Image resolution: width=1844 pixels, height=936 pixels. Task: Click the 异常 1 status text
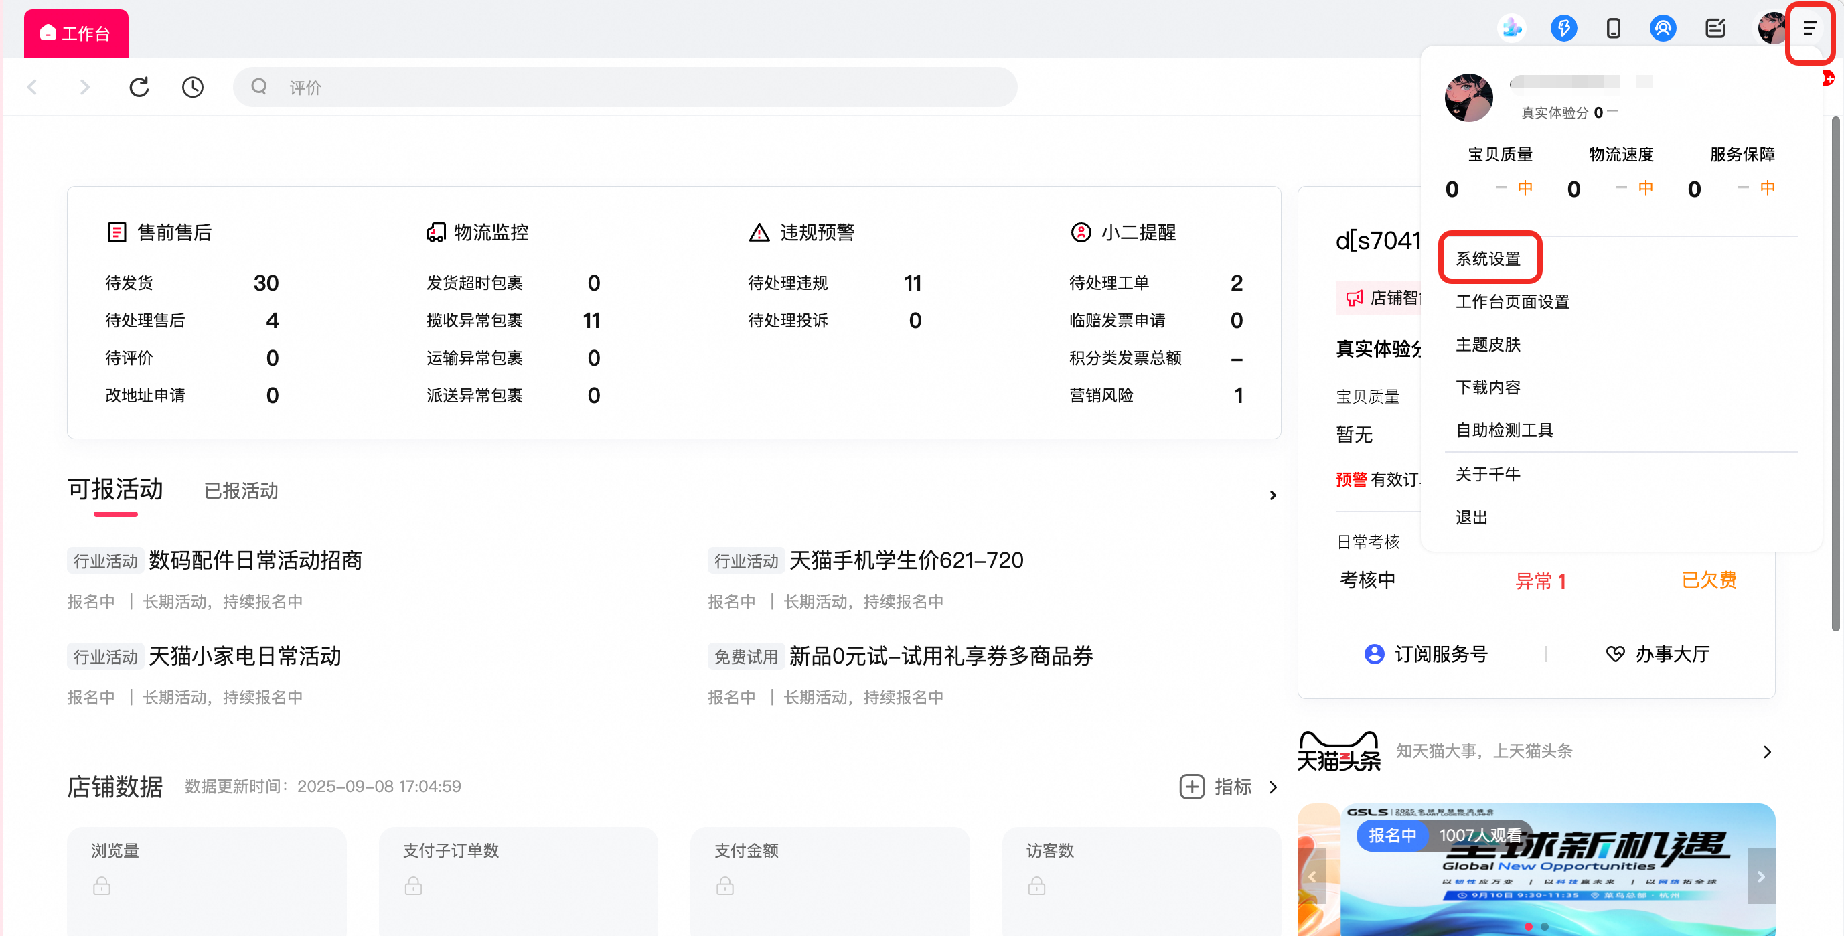coord(1541,581)
